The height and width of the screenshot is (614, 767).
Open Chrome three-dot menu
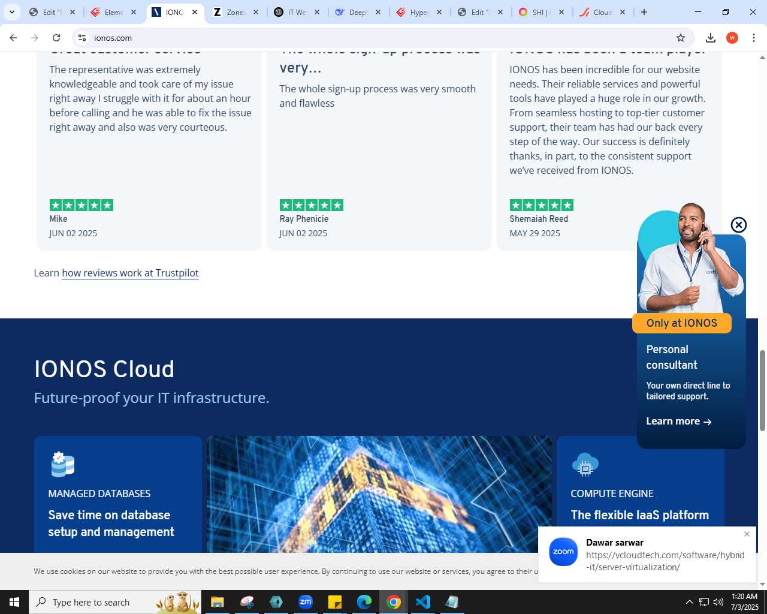tap(754, 38)
